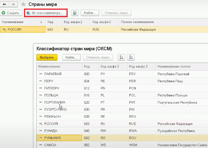Select ПАРАГВАЙ row in classifier
The width and height of the screenshot is (208, 148).
pos(122,74)
